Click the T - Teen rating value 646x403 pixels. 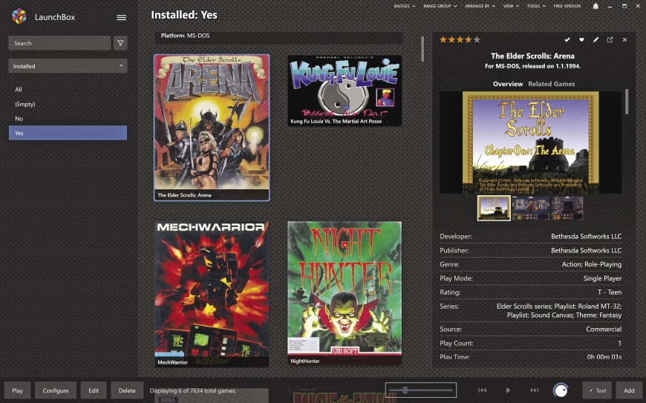(x=610, y=292)
